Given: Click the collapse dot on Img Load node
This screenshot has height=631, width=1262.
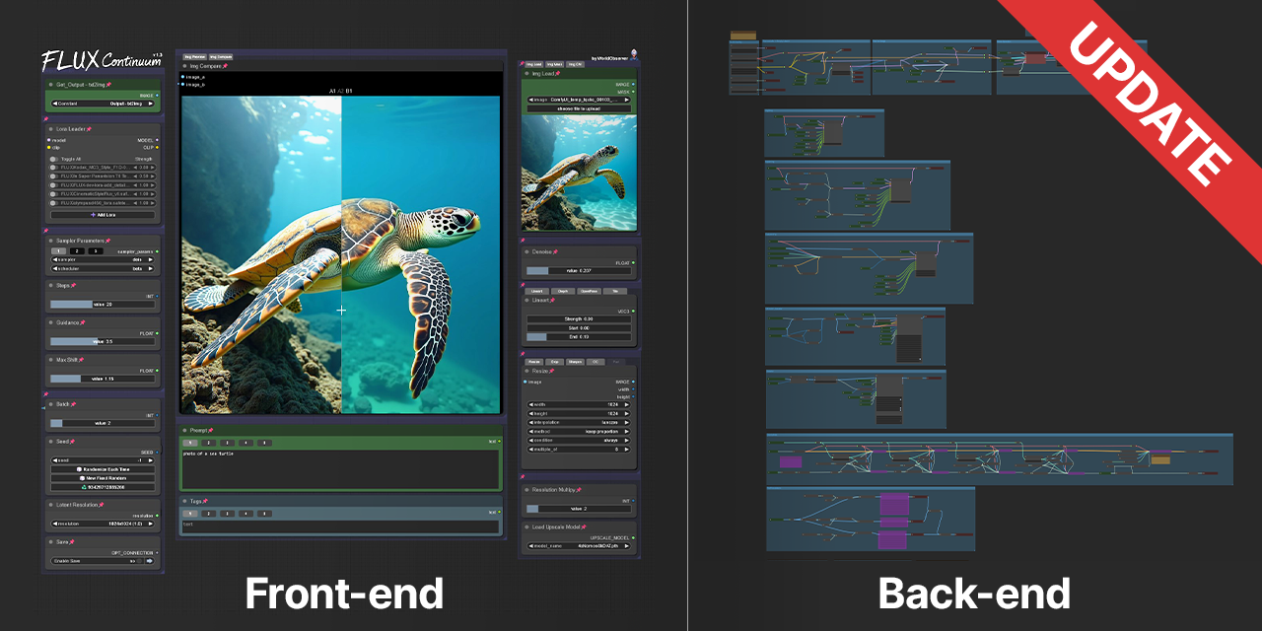Looking at the screenshot, I should point(526,73).
